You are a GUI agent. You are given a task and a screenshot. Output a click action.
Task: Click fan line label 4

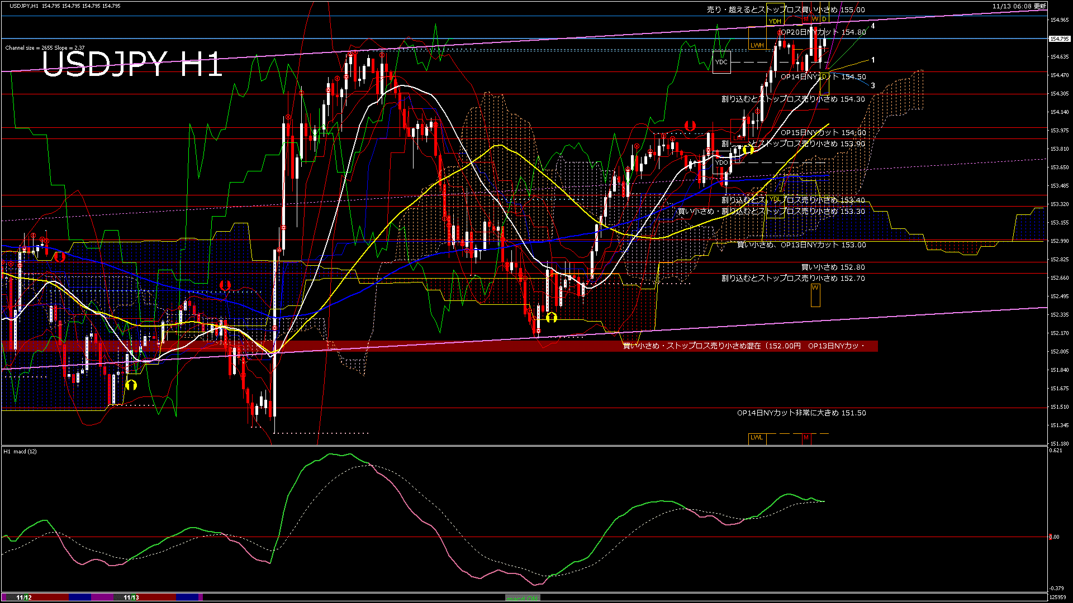click(873, 26)
